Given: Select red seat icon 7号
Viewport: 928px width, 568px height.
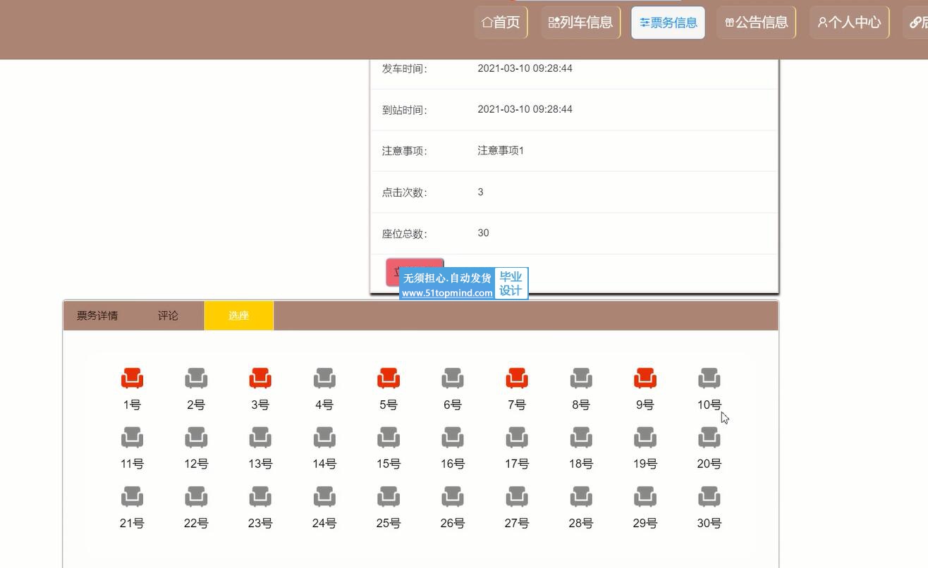Looking at the screenshot, I should pyautogui.click(x=517, y=378).
